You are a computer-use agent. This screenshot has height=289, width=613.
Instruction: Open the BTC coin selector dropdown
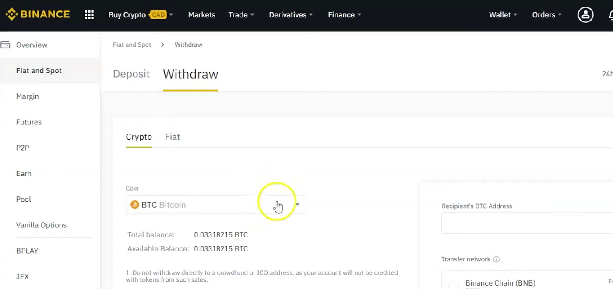(297, 205)
